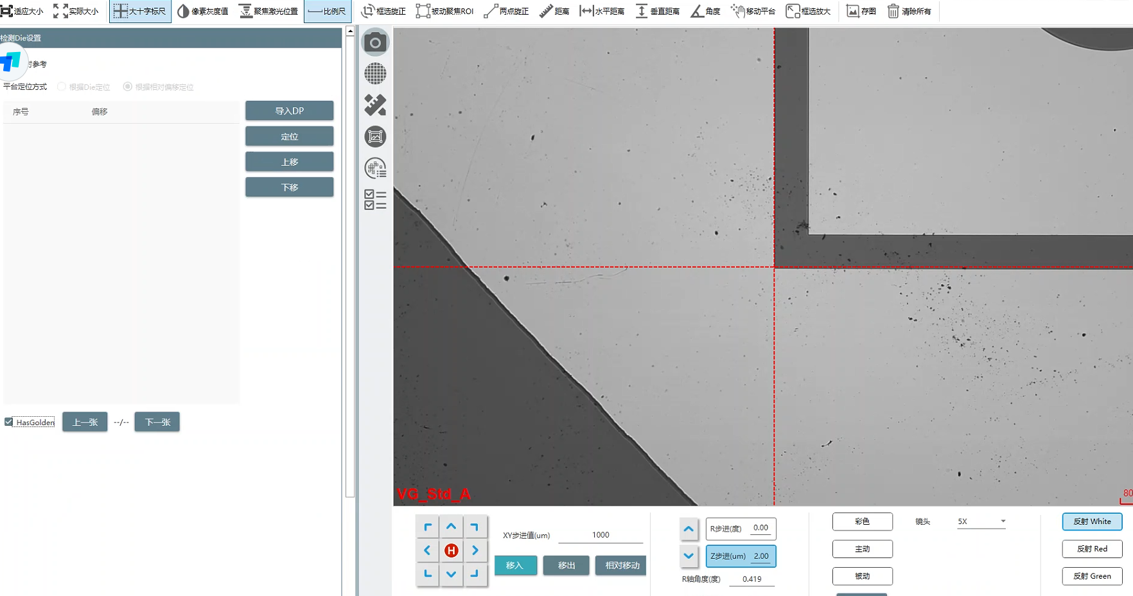Open the 5X lens dropdown
Screen dimensions: 1133x596
981,521
